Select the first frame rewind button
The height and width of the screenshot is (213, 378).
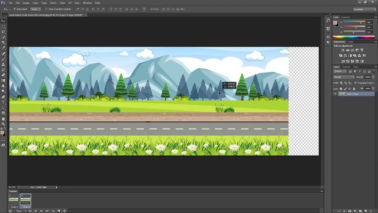click(30, 211)
